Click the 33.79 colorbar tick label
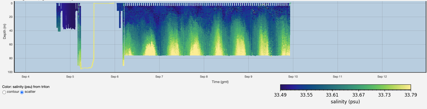427x109 pixels. 410,95
